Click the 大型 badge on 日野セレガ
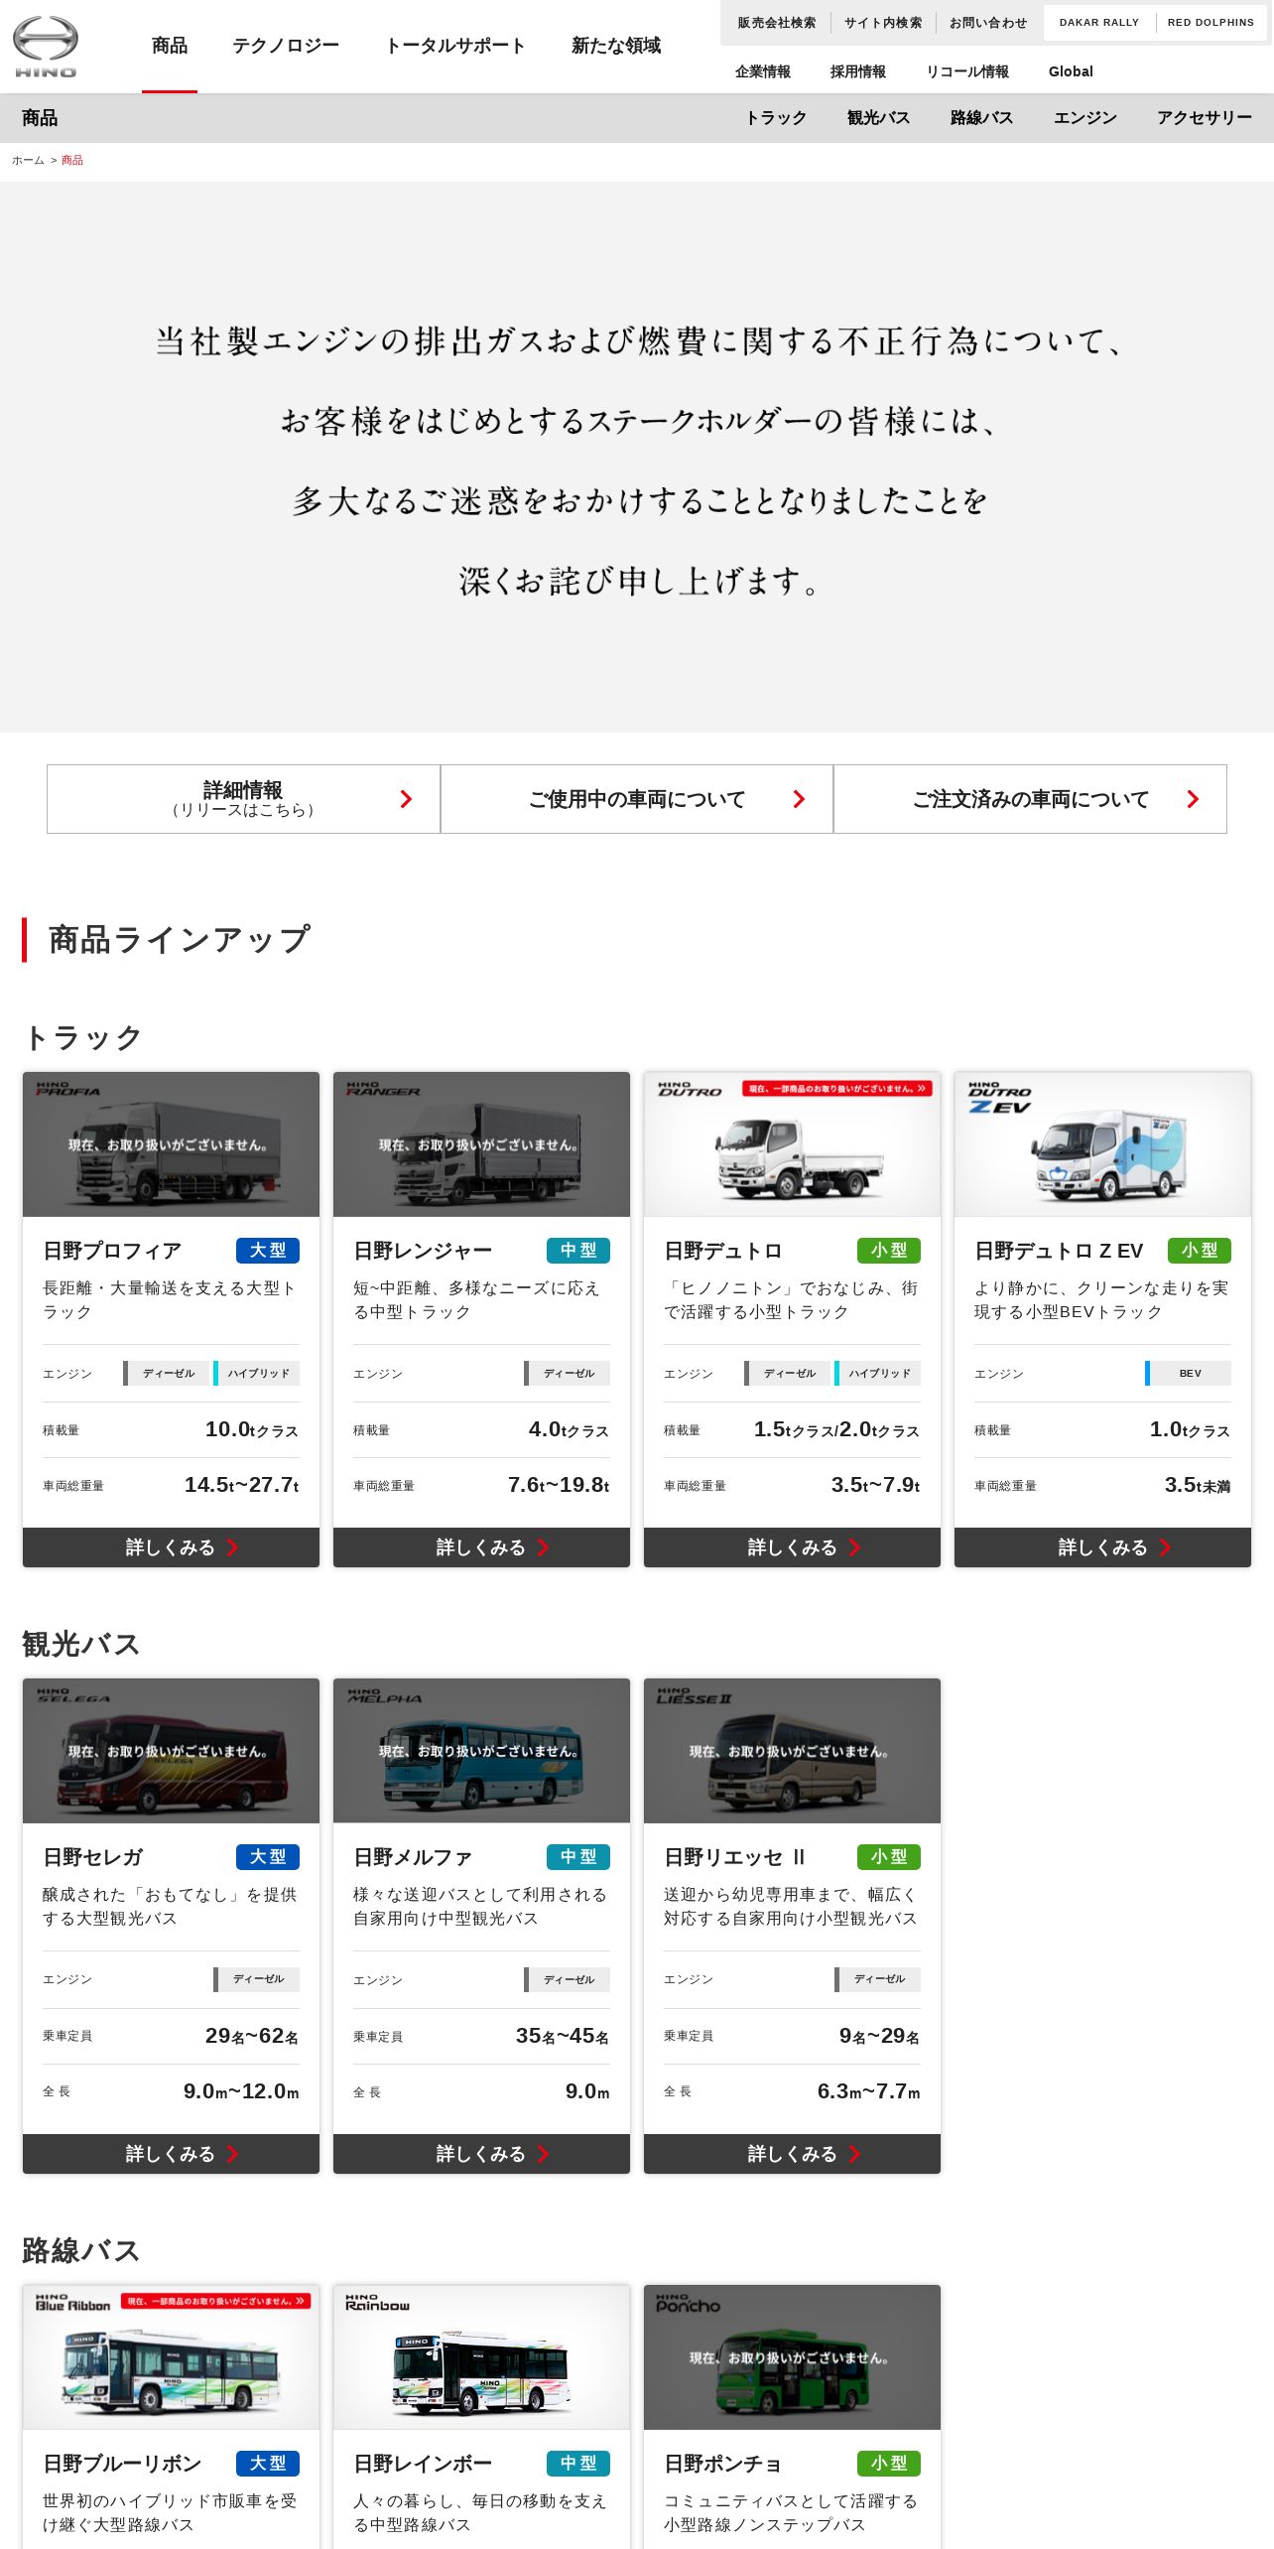1274x2549 pixels. tap(268, 1857)
